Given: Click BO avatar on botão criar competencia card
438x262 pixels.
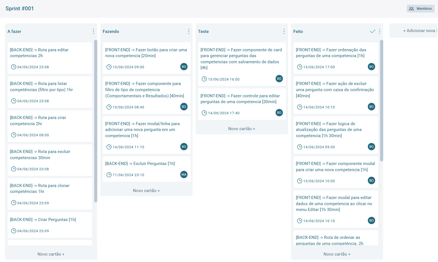Looking at the screenshot, I should tap(184, 67).
